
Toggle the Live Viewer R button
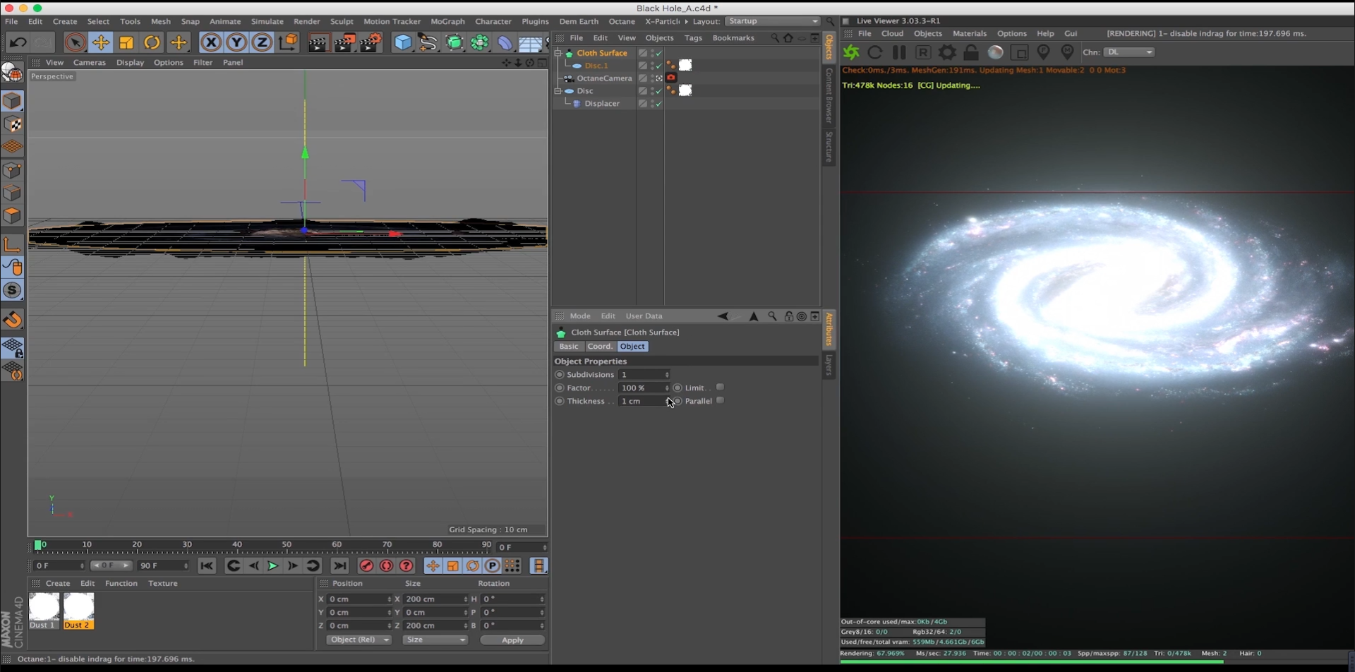click(923, 52)
